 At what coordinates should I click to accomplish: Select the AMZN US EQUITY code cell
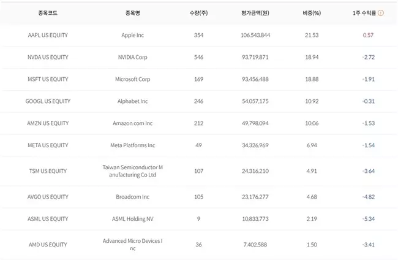[48, 123]
